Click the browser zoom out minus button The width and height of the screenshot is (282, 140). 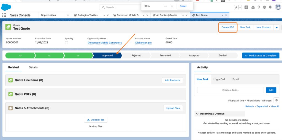click(166, 6)
